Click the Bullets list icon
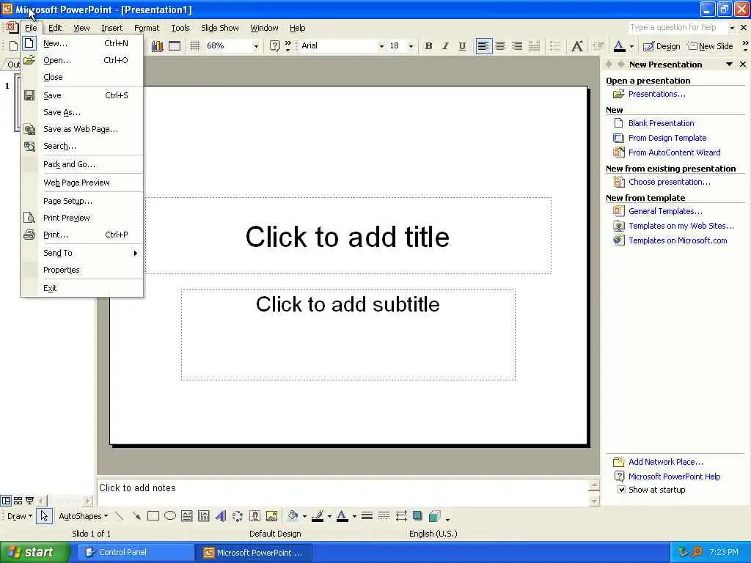Screen dimensions: 751x563 (x=555, y=46)
